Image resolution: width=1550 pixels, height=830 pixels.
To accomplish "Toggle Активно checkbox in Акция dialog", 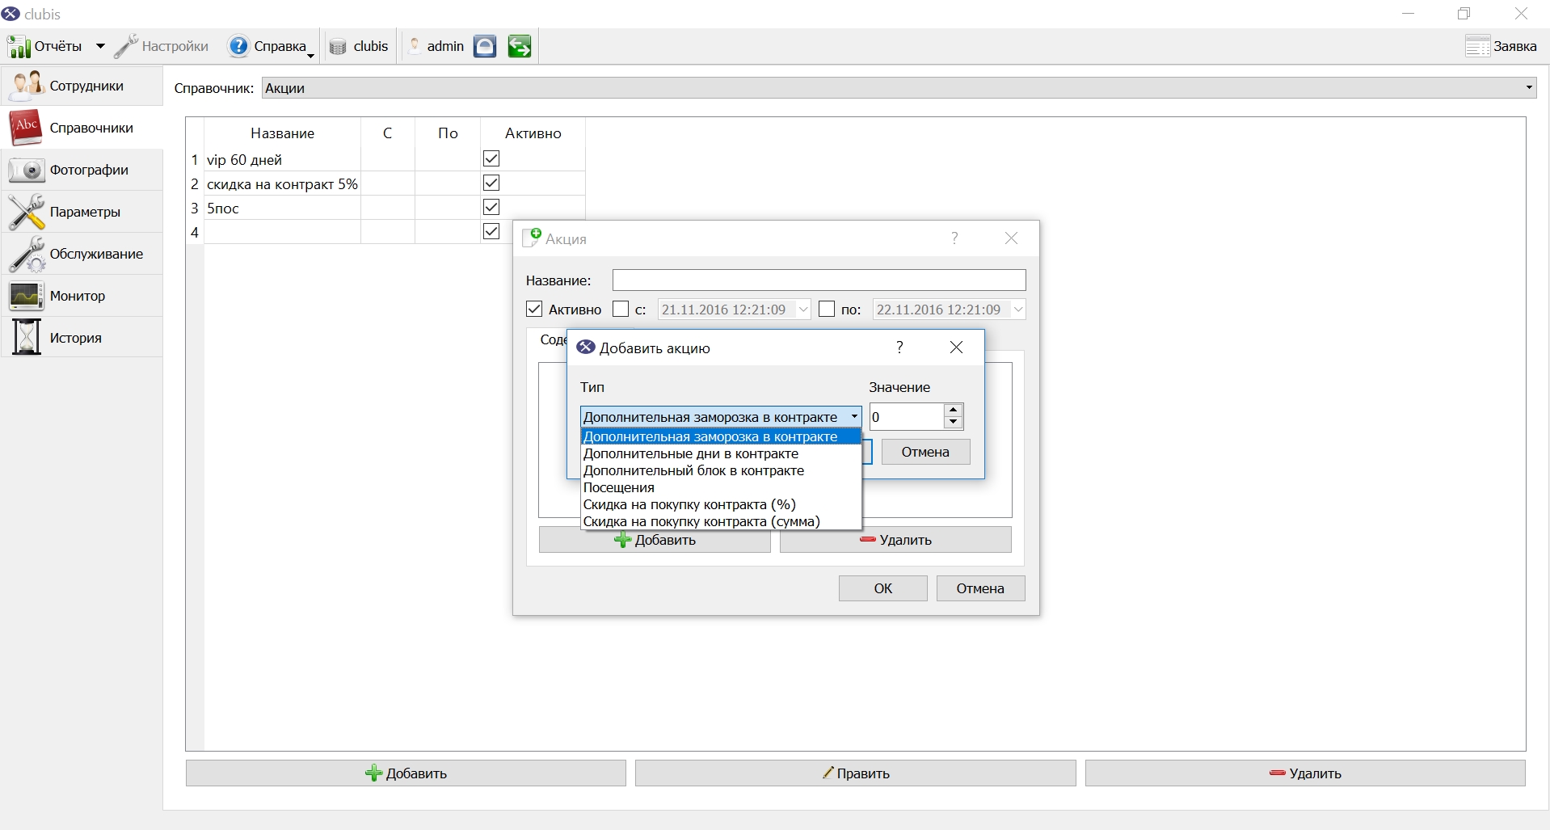I will 534,310.
